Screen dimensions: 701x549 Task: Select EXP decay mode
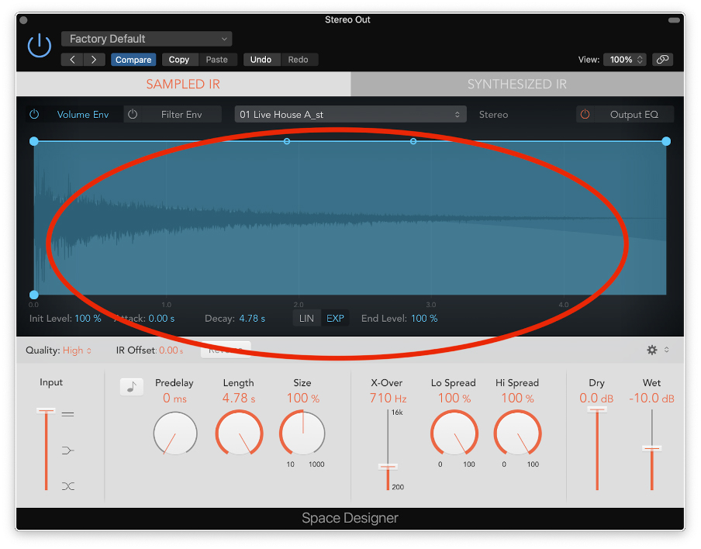point(335,319)
